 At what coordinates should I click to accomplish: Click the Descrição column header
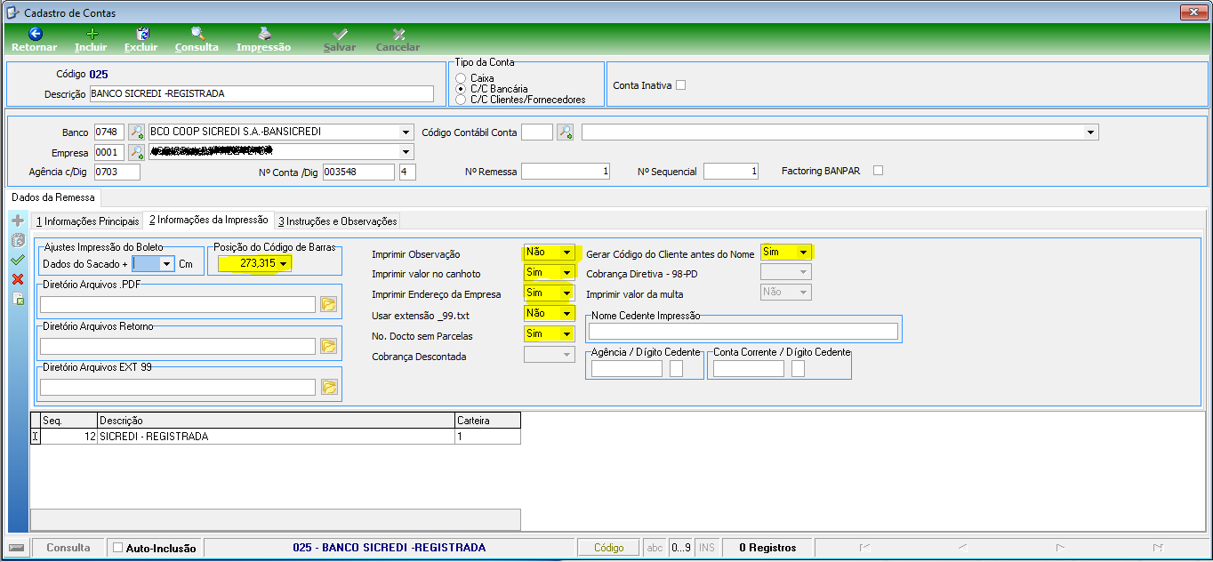(x=275, y=421)
